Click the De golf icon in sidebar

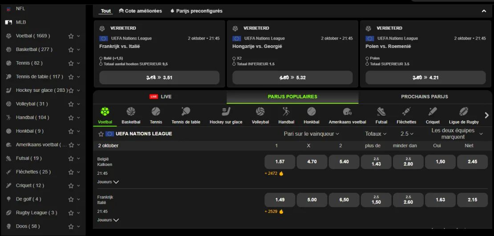(9, 199)
